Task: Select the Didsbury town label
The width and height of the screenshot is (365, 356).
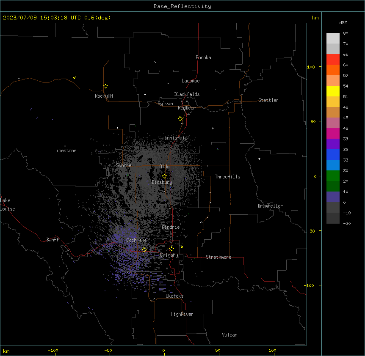Action: click(162, 182)
